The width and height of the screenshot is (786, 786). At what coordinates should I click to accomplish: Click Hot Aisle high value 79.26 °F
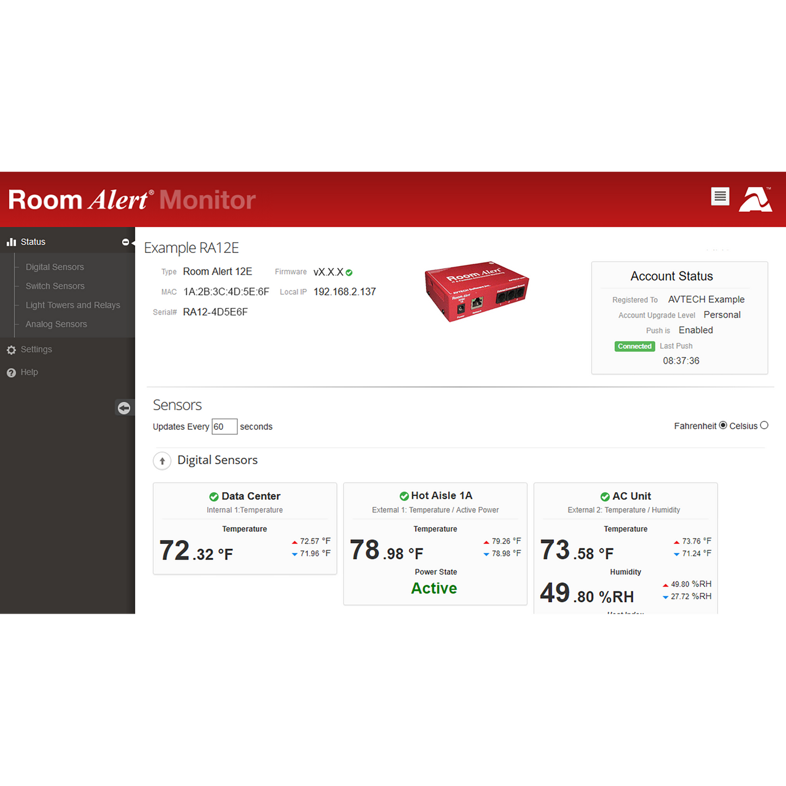click(506, 541)
